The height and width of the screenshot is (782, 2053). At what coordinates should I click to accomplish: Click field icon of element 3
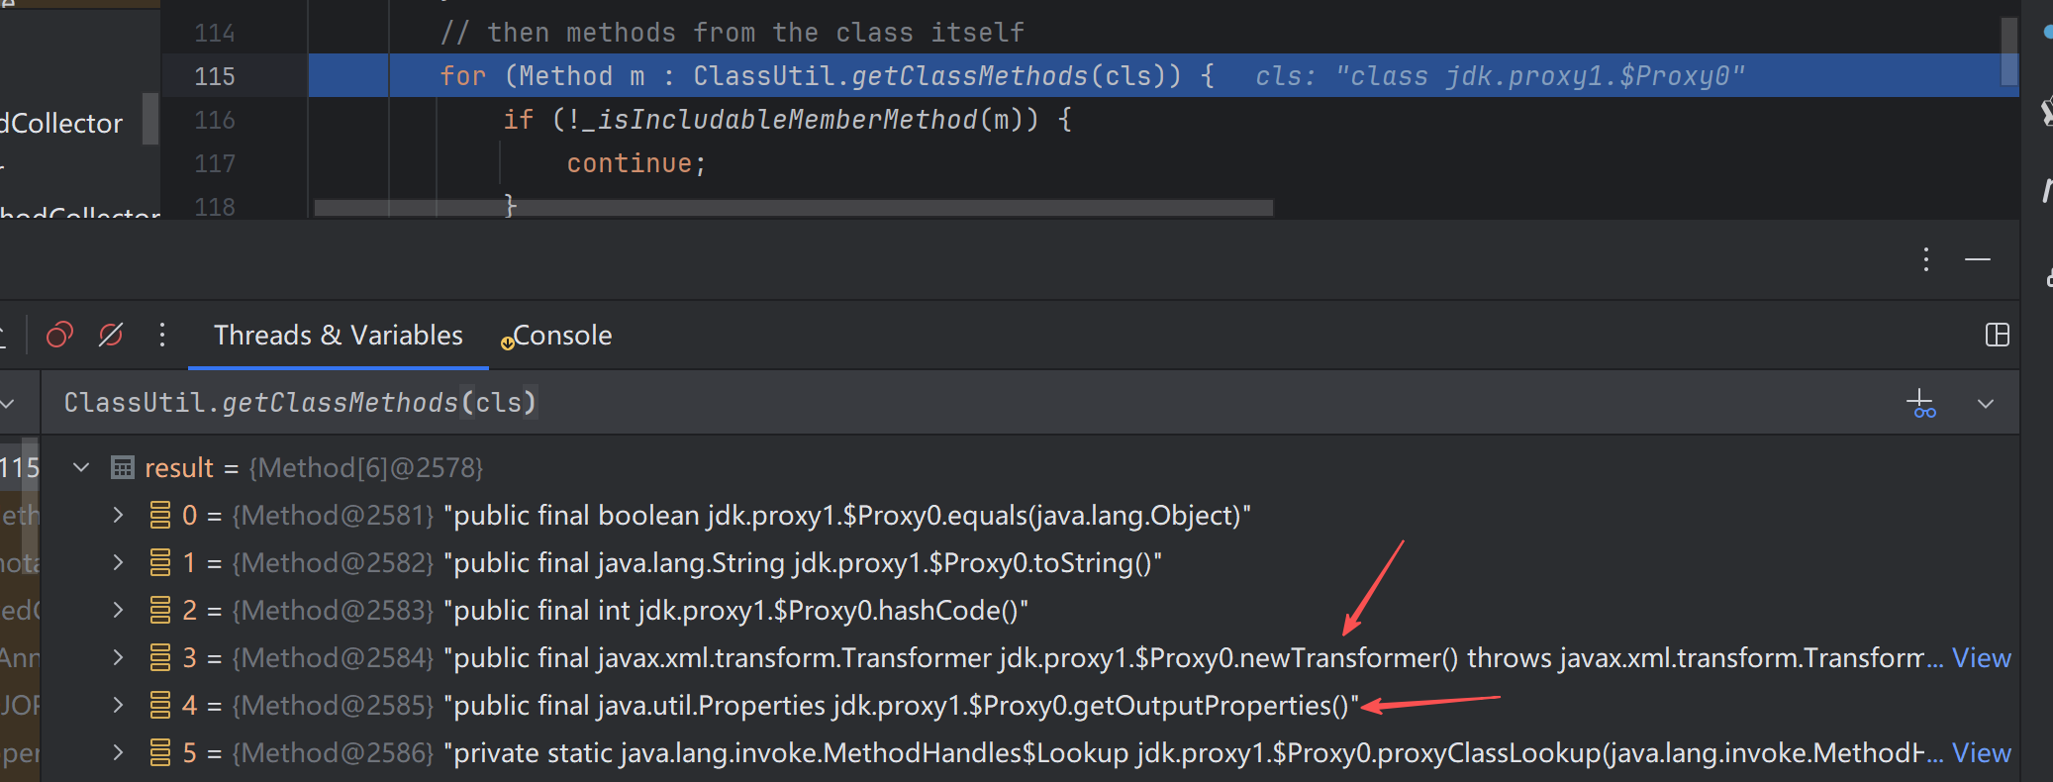click(159, 657)
